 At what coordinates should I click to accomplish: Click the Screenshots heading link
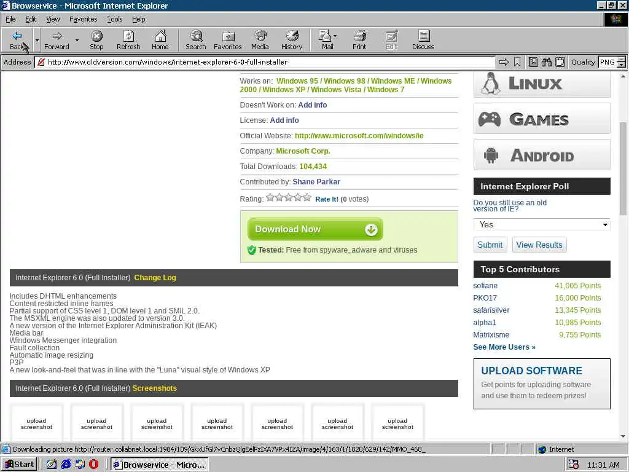(154, 388)
